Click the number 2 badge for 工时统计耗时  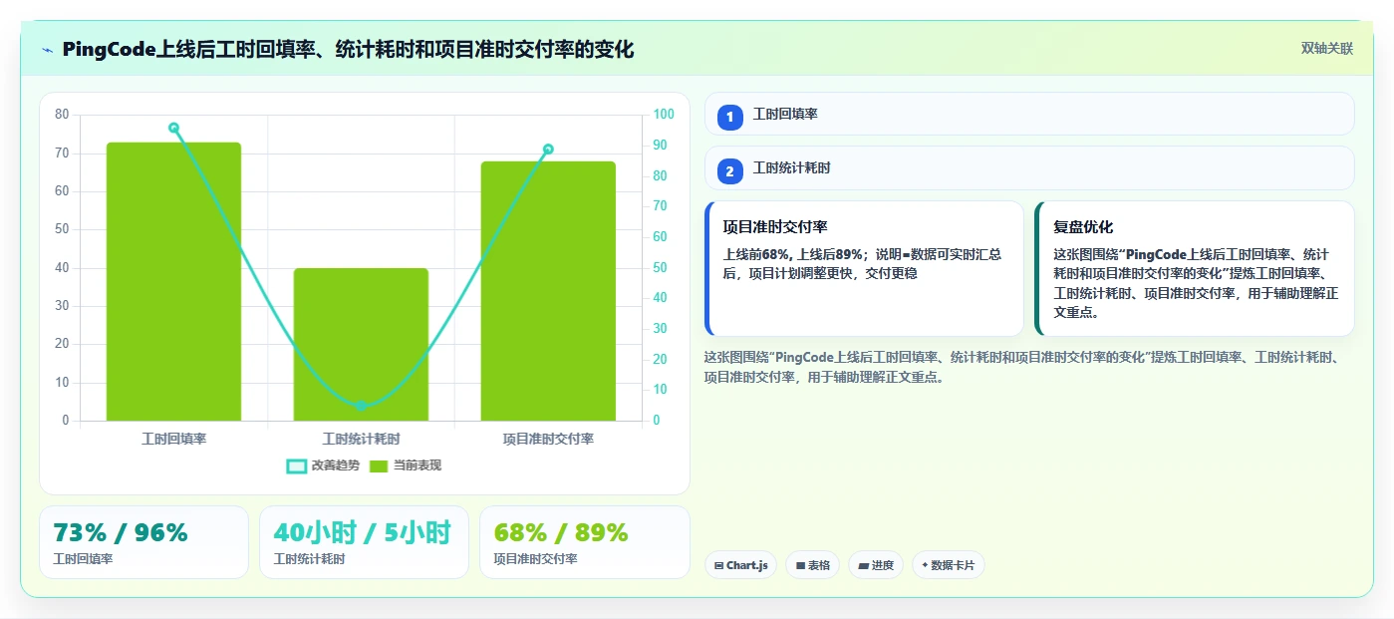coord(729,171)
